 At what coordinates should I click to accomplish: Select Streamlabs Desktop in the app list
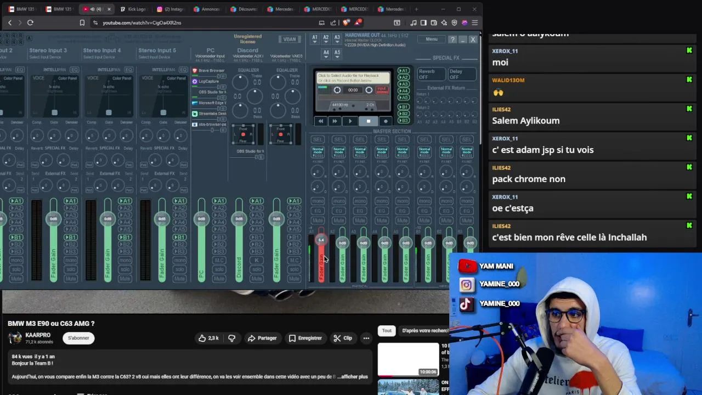click(208, 114)
